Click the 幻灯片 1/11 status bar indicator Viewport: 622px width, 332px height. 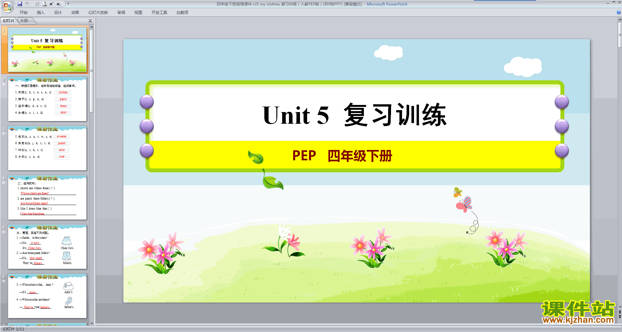[14, 329]
